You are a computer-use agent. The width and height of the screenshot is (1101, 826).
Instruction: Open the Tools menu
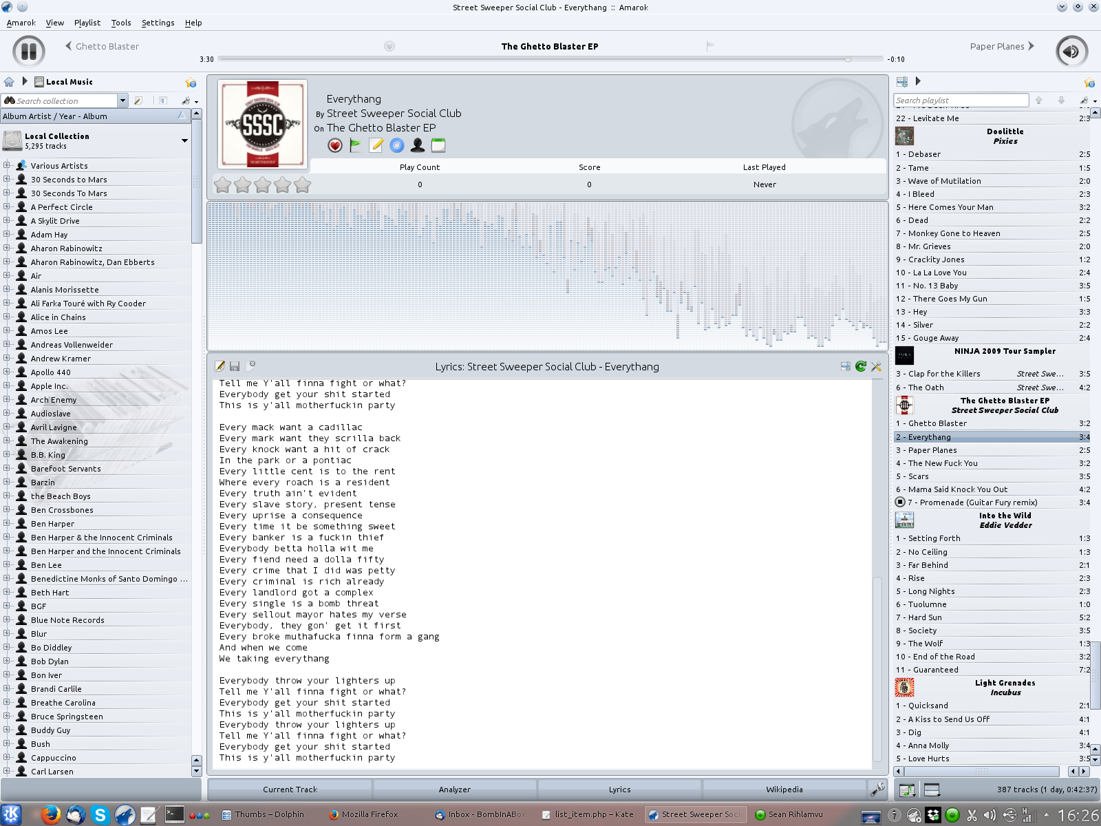121,23
